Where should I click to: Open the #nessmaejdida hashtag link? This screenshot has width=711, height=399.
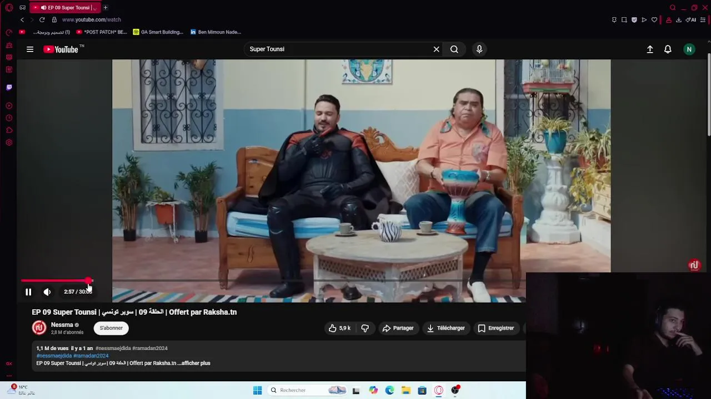point(54,356)
